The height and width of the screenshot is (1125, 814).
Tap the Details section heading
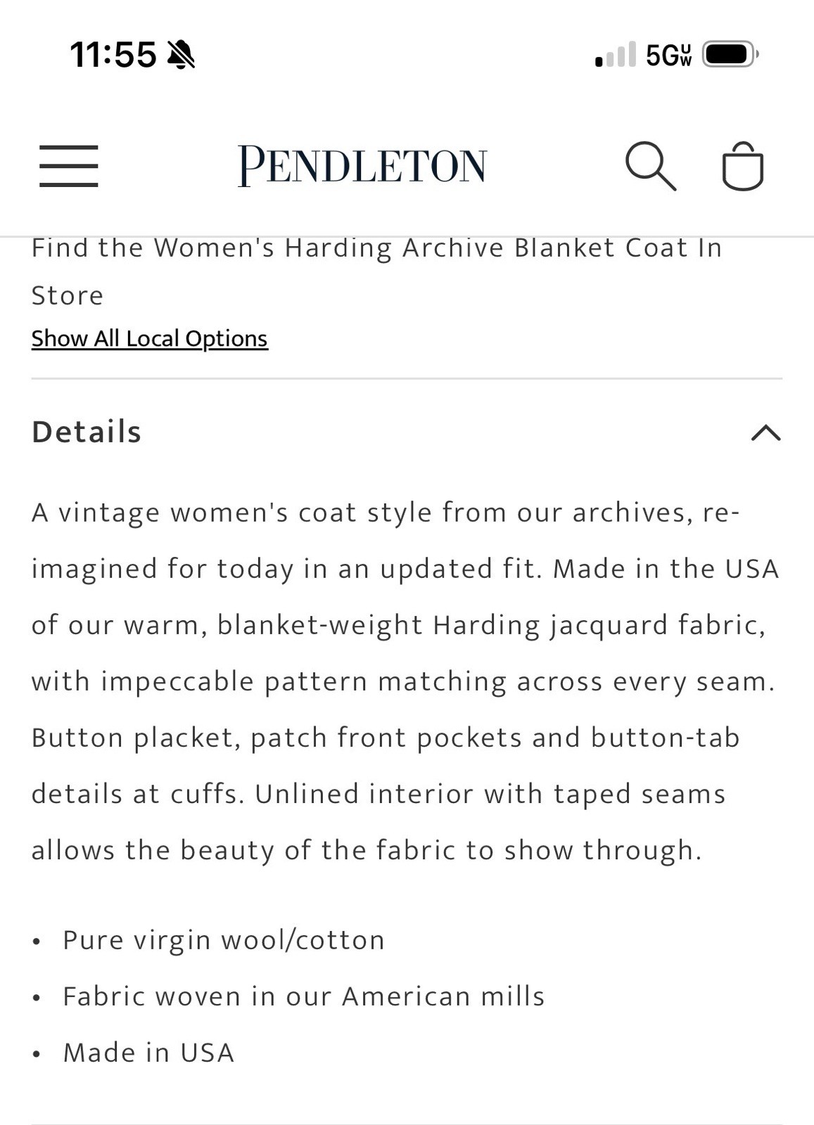[87, 432]
